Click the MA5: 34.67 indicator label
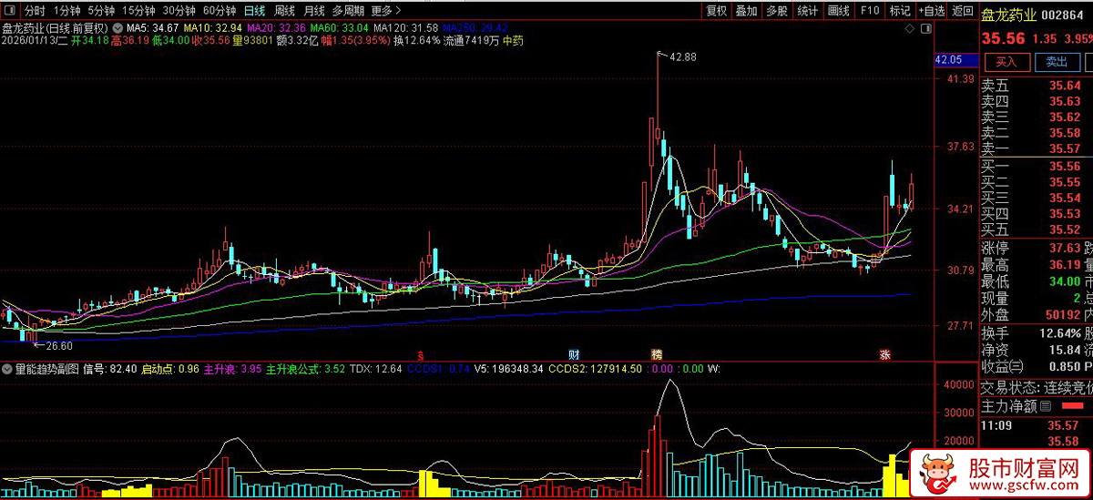The height and width of the screenshot is (500, 1093). [x=153, y=28]
